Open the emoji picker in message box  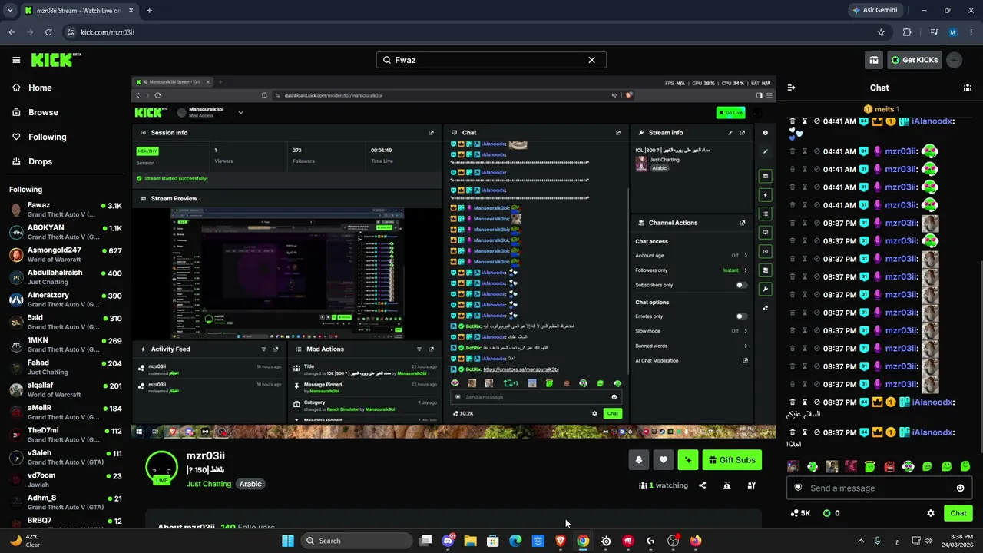(x=960, y=488)
